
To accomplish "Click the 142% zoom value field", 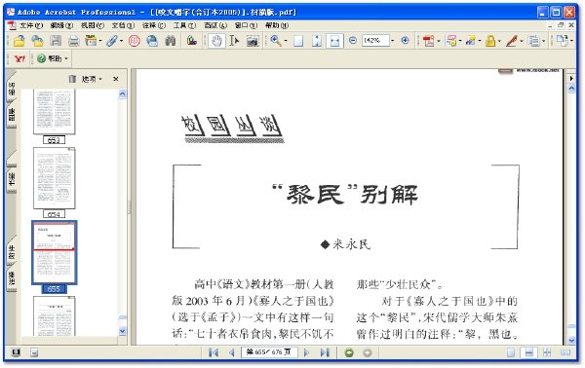I will click(x=375, y=40).
